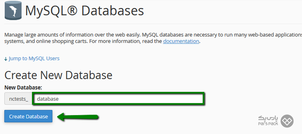Open the documentation link
302x134 pixels.
181,41
